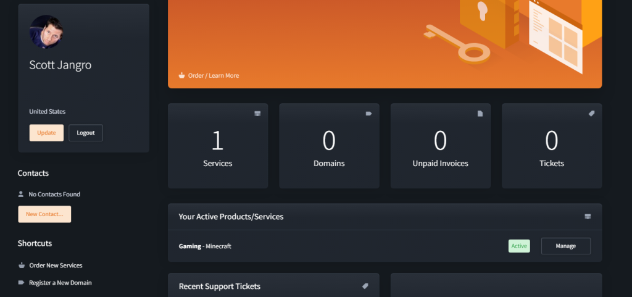632x297 pixels.
Task: Click server icon in Active Products/Services header
Action: tap(588, 216)
